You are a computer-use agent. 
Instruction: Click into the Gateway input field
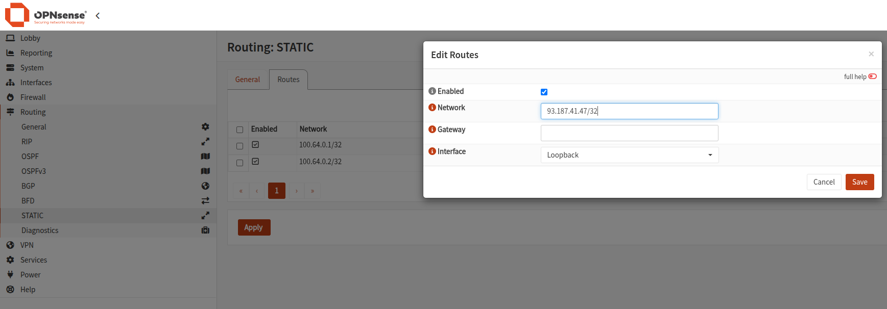(629, 133)
